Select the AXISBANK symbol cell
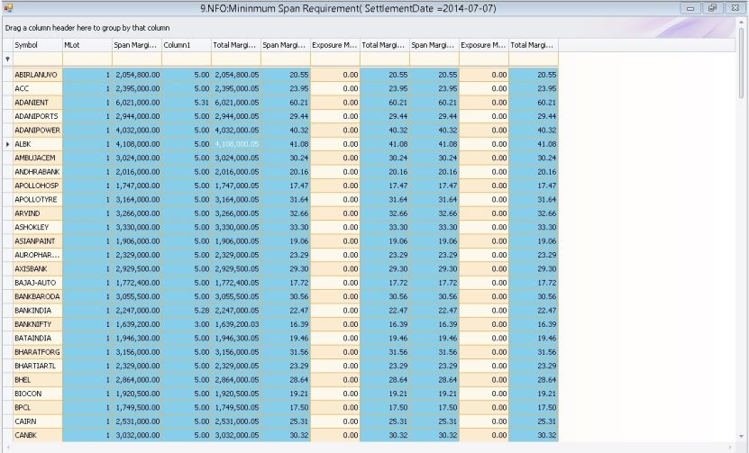This screenshot has height=453, width=749. pos(37,268)
